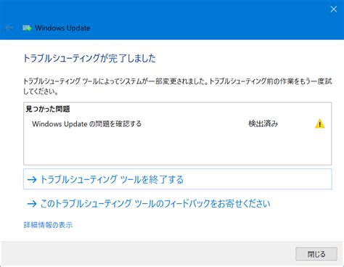344x267 pixels.
Task: Click the 検出済み status text
Action: point(263,124)
